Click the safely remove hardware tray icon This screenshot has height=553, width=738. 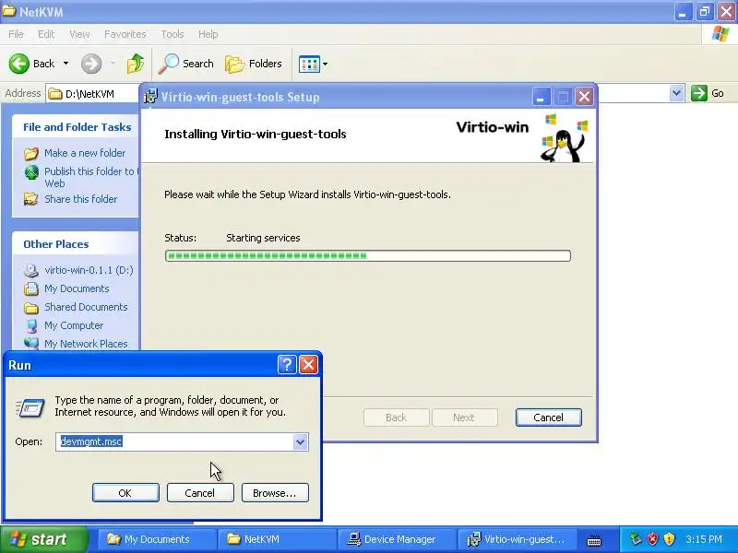pyautogui.click(x=636, y=539)
